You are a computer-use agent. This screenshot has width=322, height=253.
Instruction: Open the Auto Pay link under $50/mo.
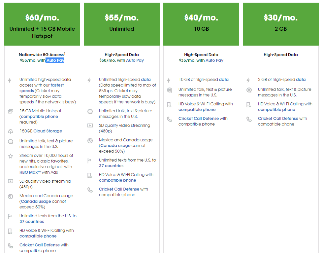[x=135, y=60]
